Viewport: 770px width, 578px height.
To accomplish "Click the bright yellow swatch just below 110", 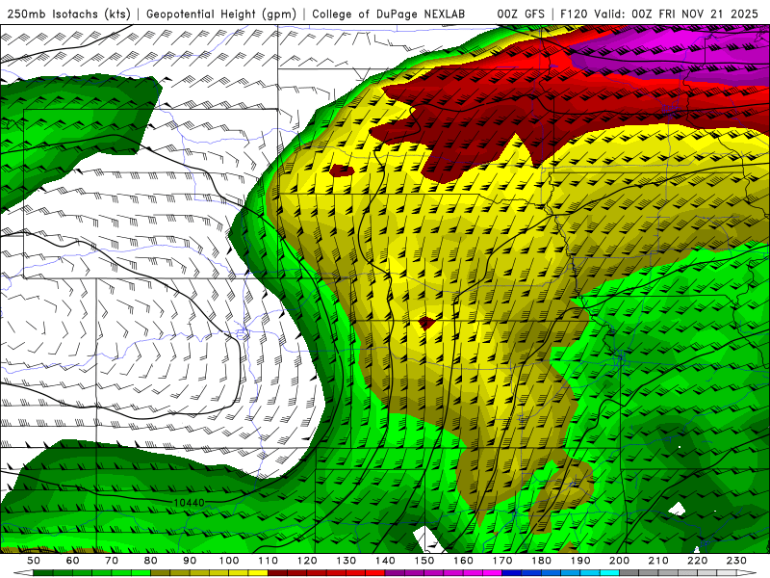I will [x=258, y=573].
